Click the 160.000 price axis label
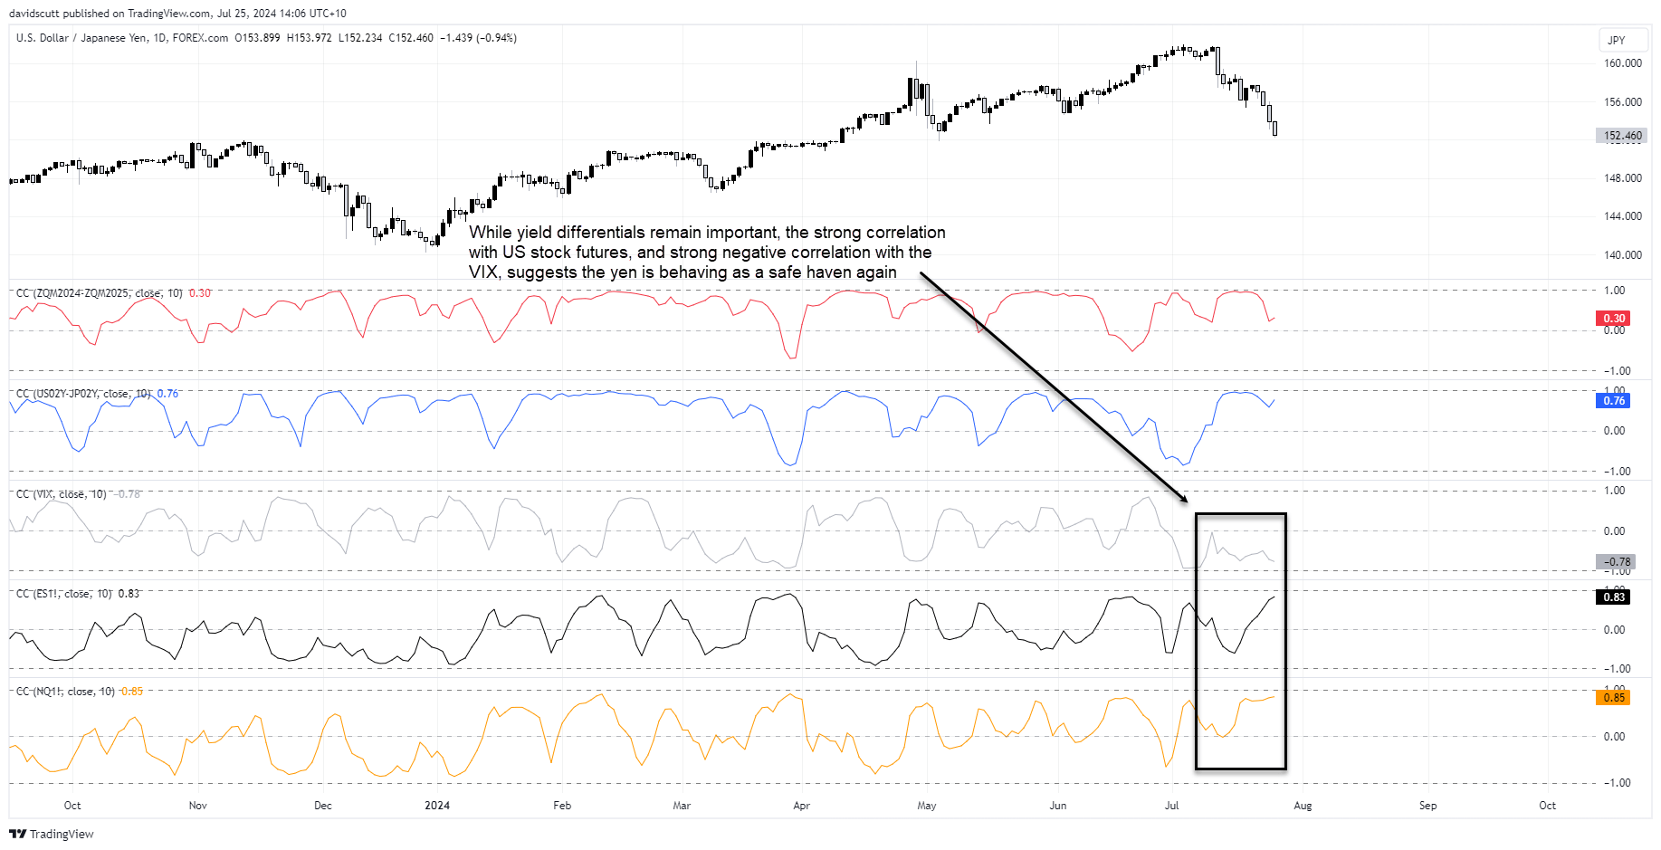Viewport: 1661px width, 850px height. coord(1623,63)
